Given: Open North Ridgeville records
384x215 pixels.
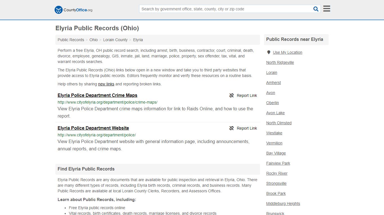Looking at the screenshot, I should click(280, 62).
